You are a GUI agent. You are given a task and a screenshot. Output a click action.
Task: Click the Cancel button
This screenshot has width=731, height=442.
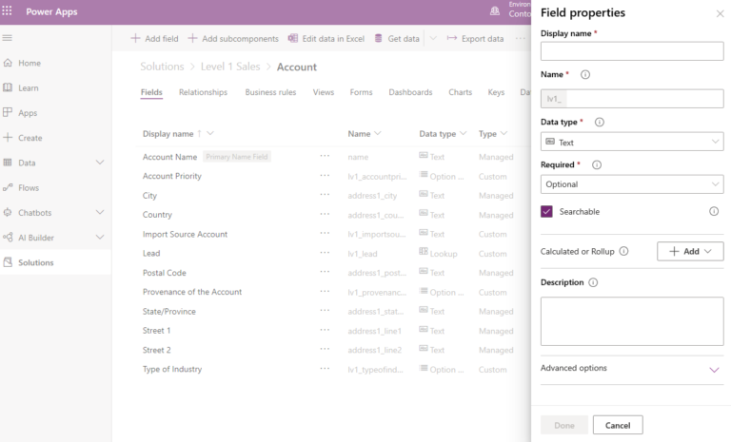(618, 425)
